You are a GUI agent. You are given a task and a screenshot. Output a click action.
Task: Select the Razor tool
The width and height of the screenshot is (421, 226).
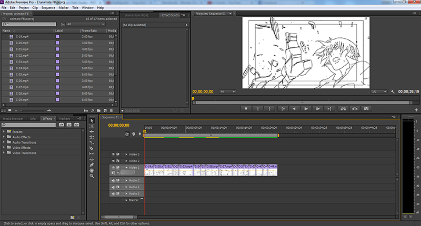92,148
